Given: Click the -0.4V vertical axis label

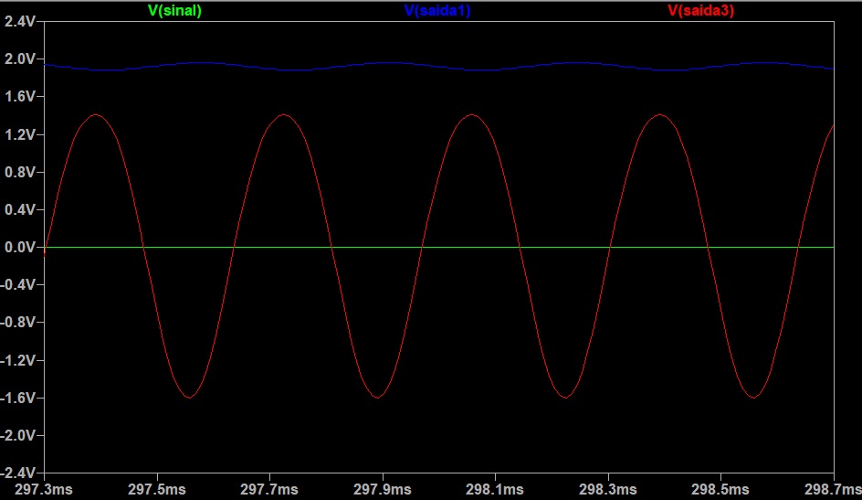Looking at the screenshot, I should coord(17,284).
